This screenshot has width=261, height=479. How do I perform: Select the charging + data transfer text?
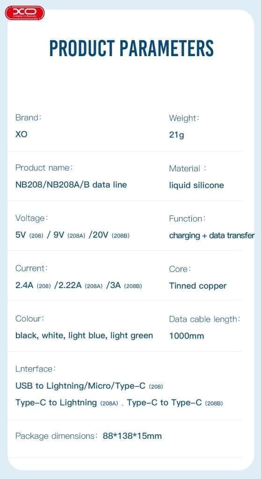[212, 236]
